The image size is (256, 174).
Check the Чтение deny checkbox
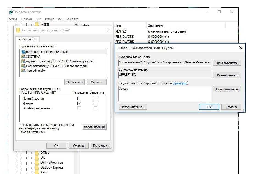pyautogui.click(x=95, y=103)
